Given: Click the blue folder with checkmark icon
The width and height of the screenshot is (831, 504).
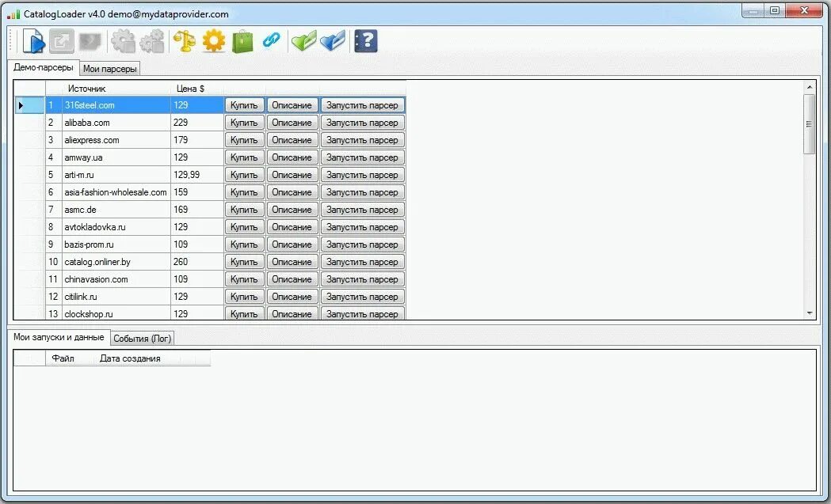Looking at the screenshot, I should 333,41.
